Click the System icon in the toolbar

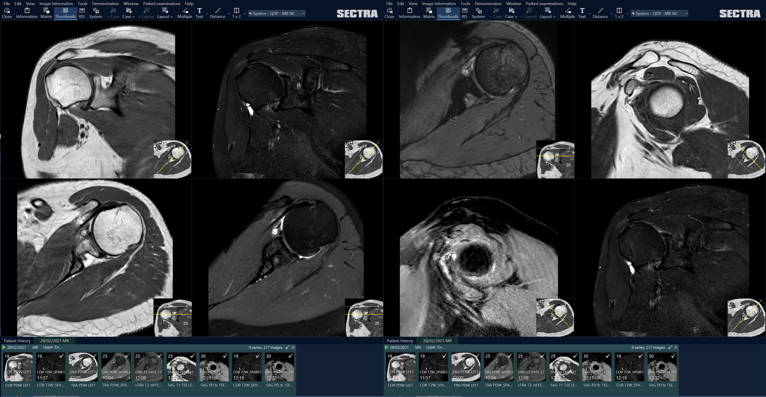[x=96, y=12]
